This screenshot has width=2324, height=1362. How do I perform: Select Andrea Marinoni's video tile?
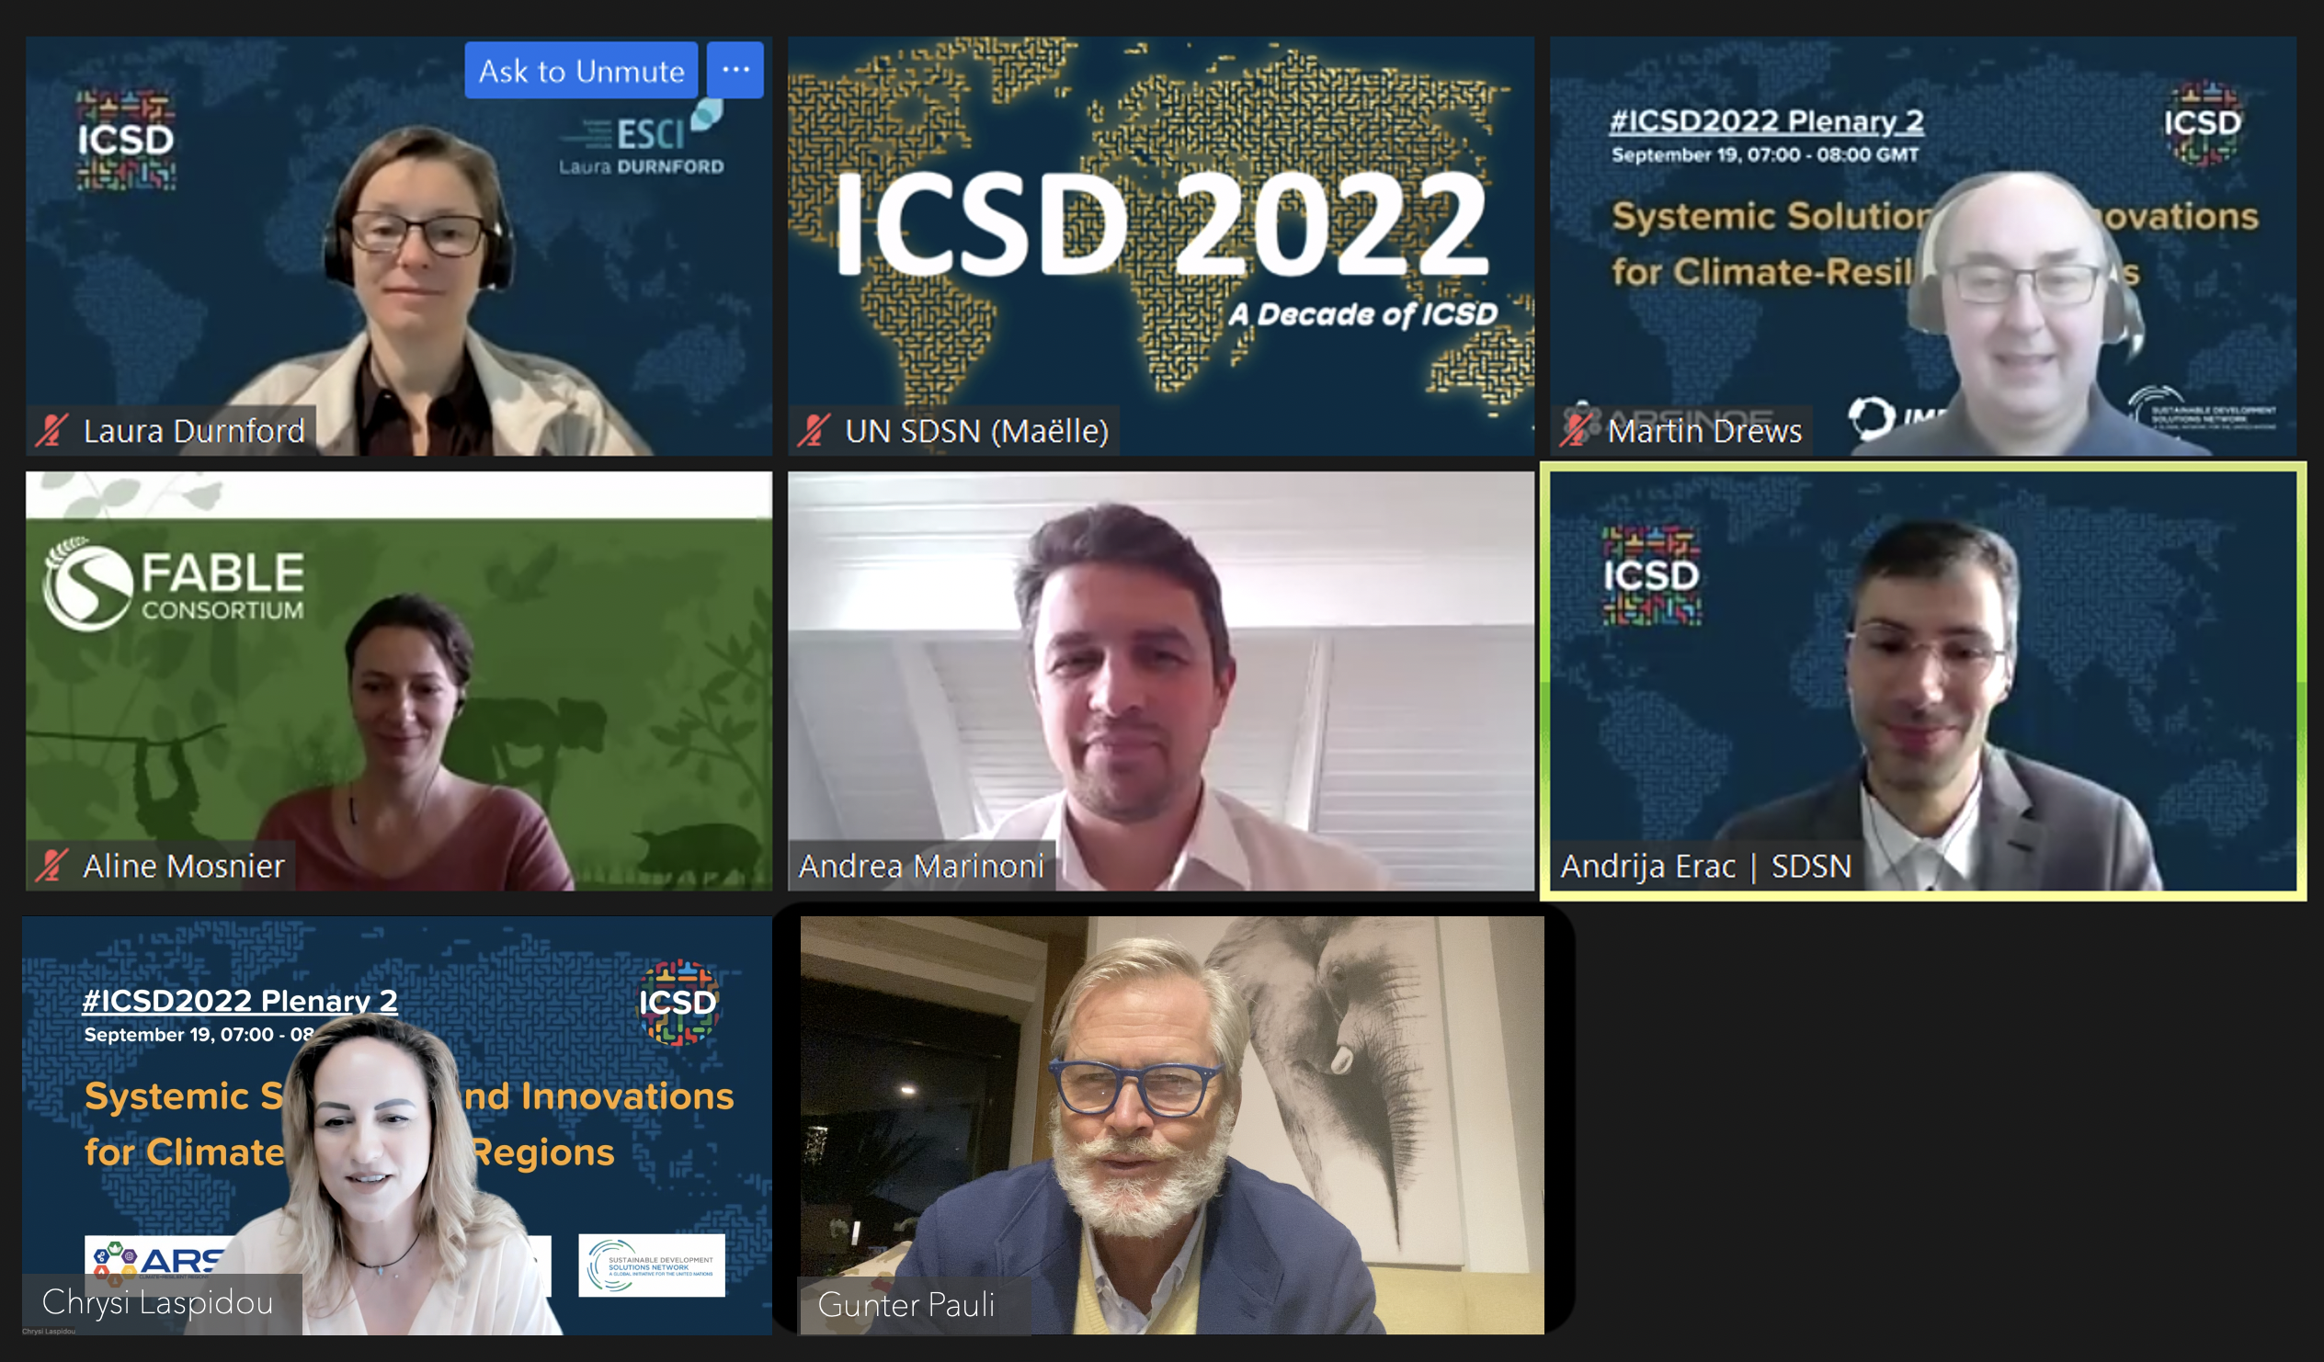[1161, 682]
